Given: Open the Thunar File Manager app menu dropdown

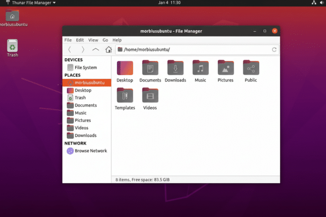Looking at the screenshot, I should pos(31,3).
